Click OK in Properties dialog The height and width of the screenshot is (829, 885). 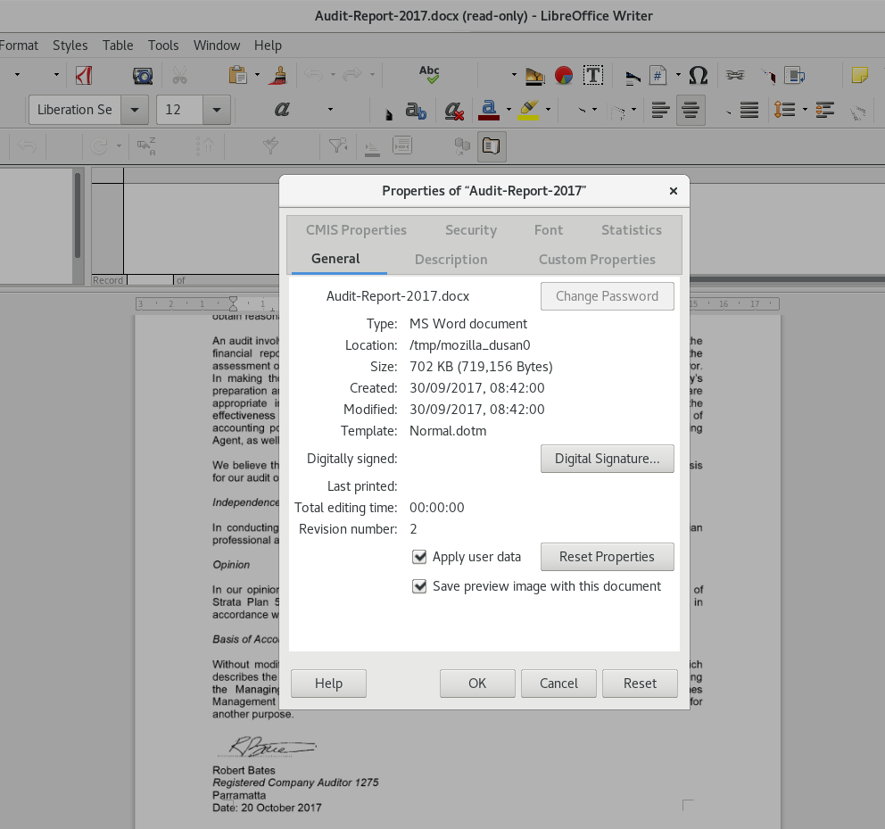(477, 684)
